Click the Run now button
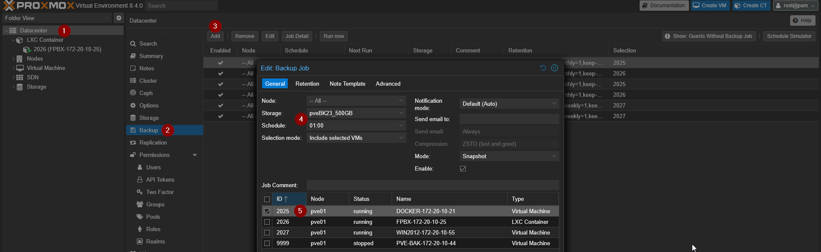Image resolution: width=821 pixels, height=252 pixels. coord(334,36)
